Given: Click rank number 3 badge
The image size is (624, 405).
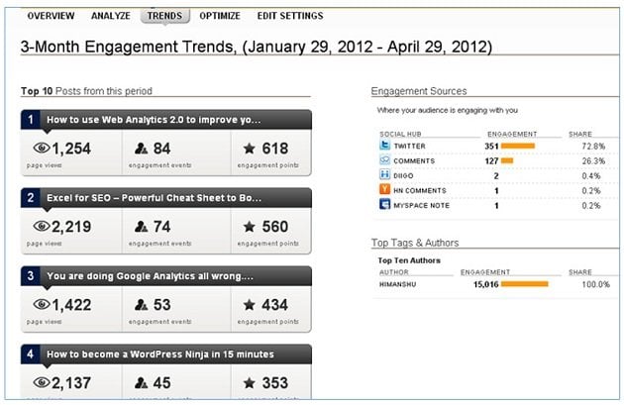Looking at the screenshot, I should click(31, 275).
